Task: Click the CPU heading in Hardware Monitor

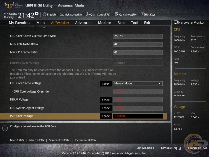Action: (x=177, y=29)
